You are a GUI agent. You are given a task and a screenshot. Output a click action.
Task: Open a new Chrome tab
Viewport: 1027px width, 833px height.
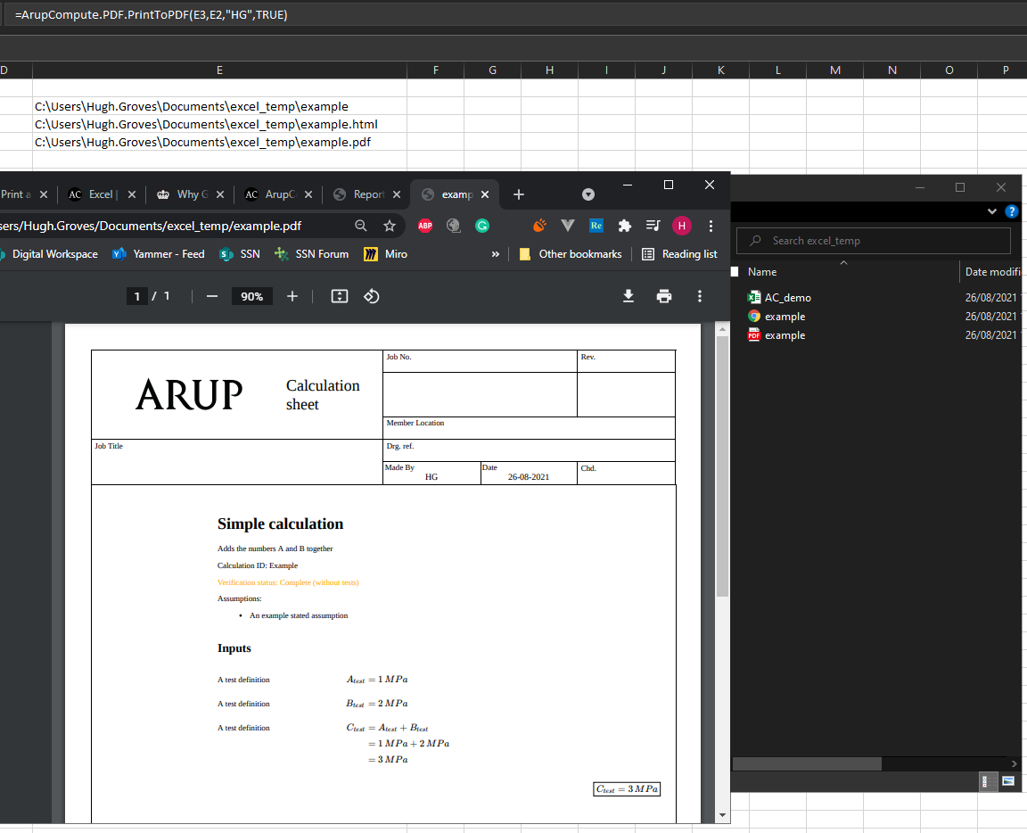click(x=519, y=194)
